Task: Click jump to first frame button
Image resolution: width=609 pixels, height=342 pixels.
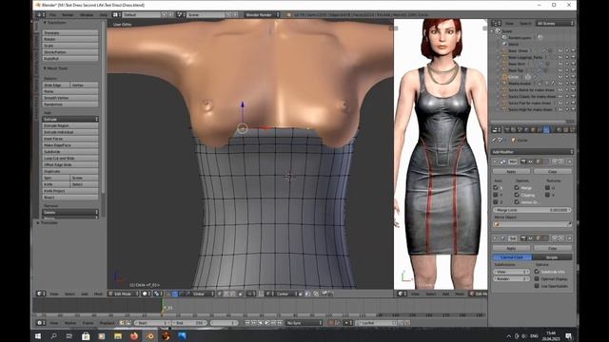Action: coord(247,323)
